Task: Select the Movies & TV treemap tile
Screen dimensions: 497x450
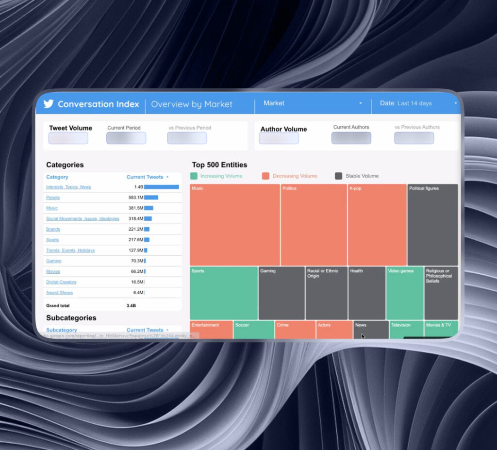Action: coord(441,330)
